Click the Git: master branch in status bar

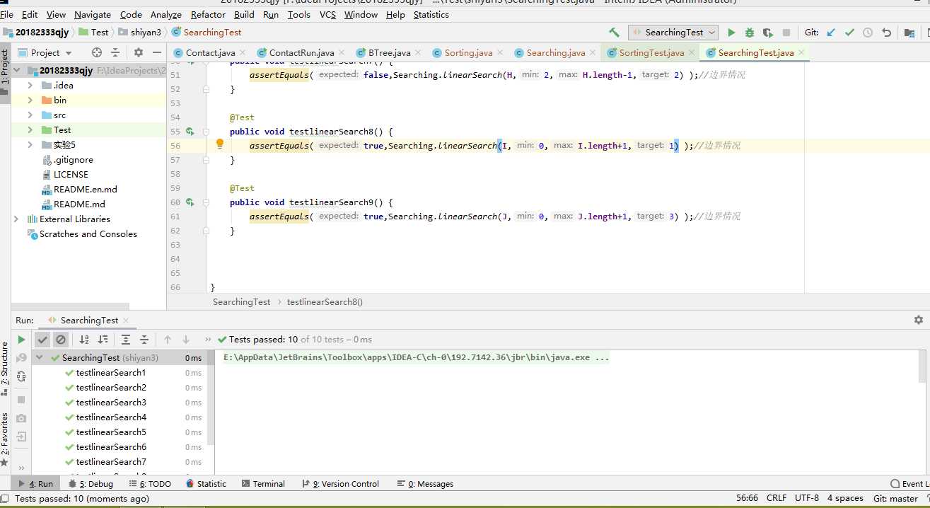point(895,498)
